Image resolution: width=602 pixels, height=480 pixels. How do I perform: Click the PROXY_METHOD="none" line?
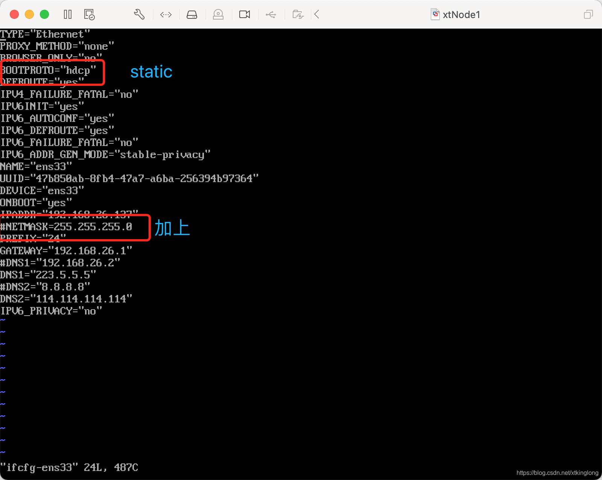[x=57, y=46]
